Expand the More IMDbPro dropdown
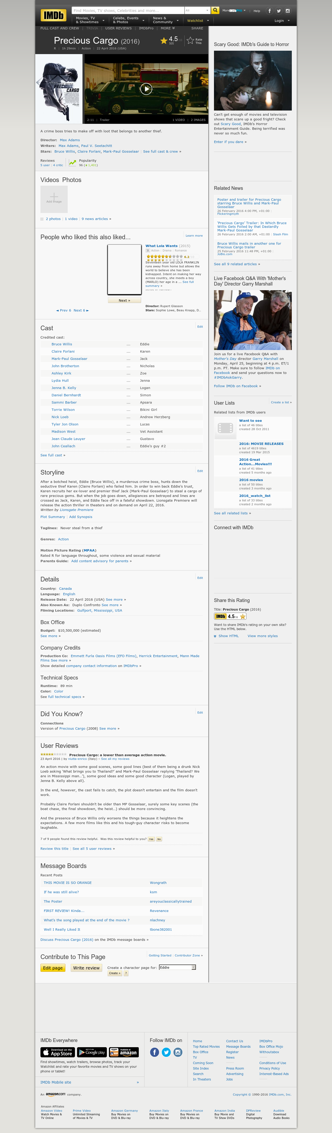The image size is (332, 1133). click(x=234, y=11)
